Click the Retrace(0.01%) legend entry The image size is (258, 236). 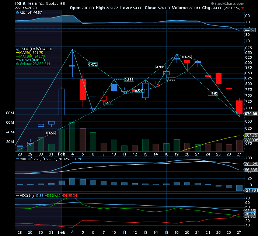(x=30, y=60)
